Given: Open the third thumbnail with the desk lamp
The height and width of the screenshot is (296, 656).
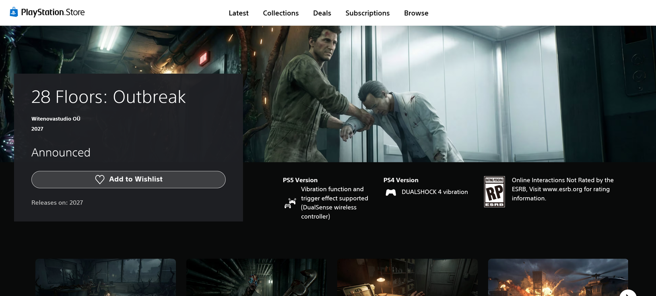Looking at the screenshot, I should [x=407, y=277].
